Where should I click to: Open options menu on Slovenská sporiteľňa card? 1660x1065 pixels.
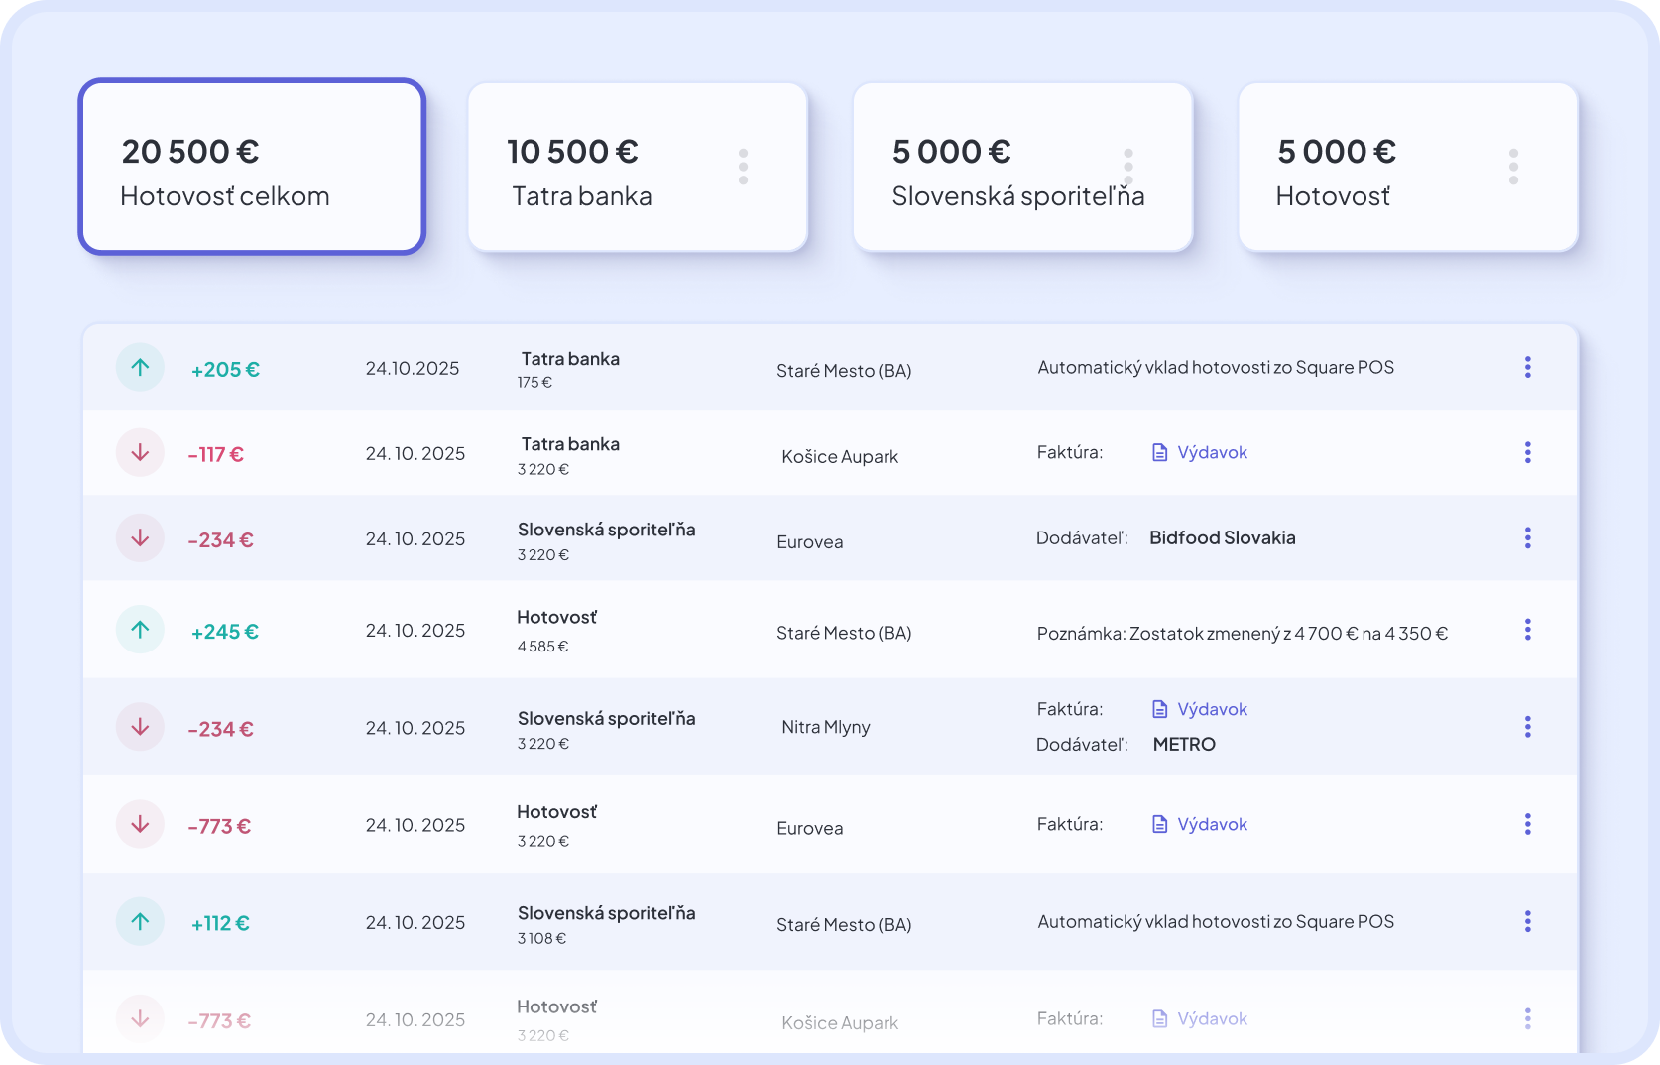coord(1127,167)
